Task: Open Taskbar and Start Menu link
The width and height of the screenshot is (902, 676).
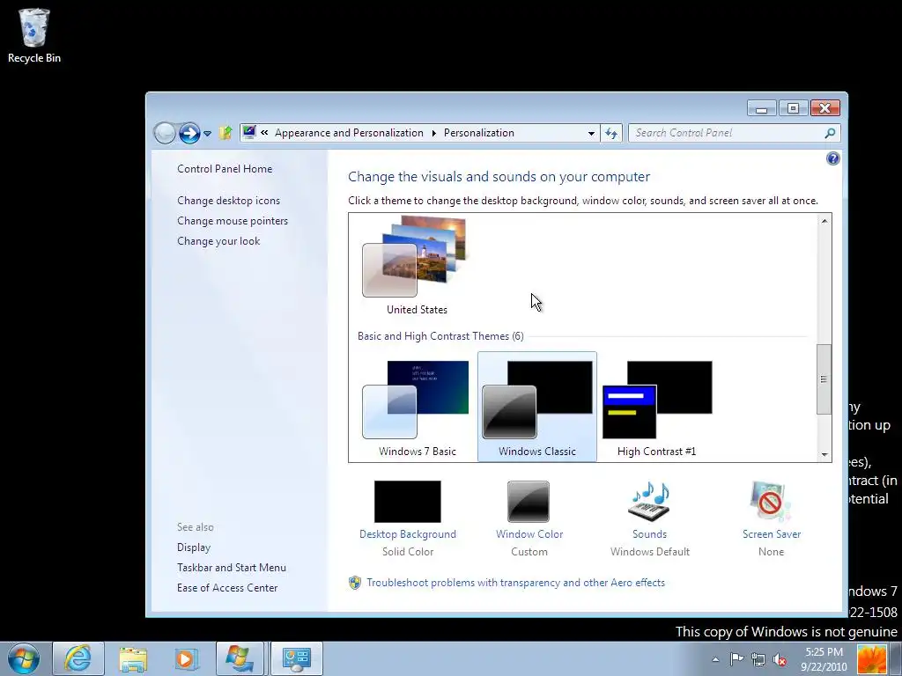Action: point(232,568)
